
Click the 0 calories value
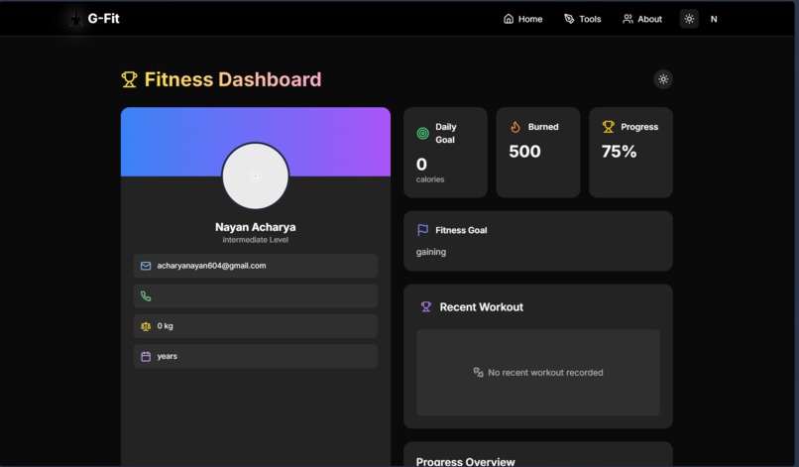(x=421, y=165)
